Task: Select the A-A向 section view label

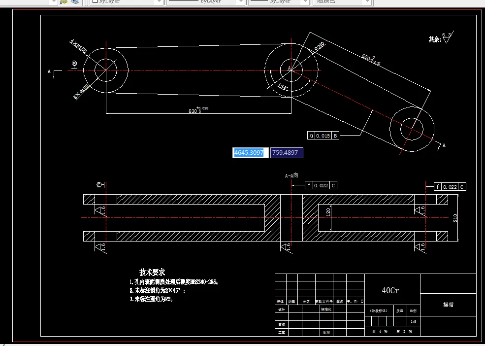Action: click(291, 175)
